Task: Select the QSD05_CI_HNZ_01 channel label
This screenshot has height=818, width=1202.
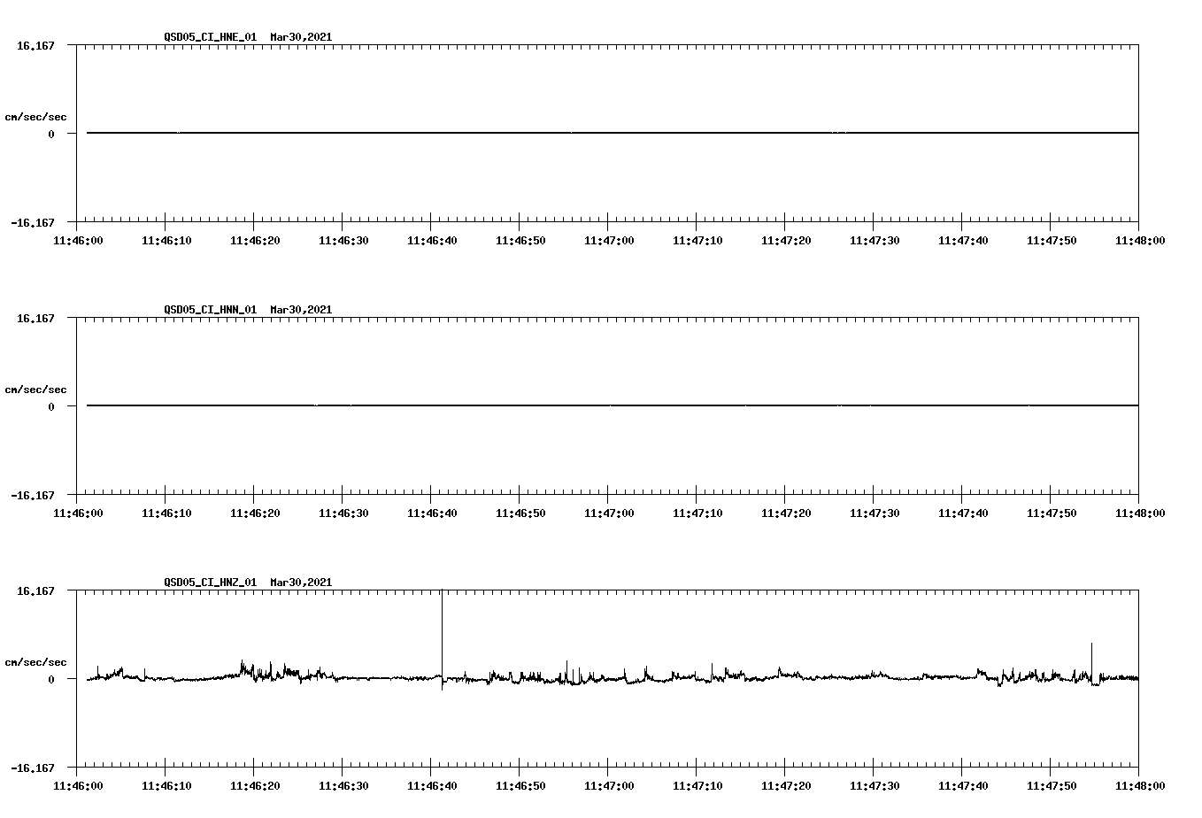Action: pyautogui.click(x=210, y=583)
